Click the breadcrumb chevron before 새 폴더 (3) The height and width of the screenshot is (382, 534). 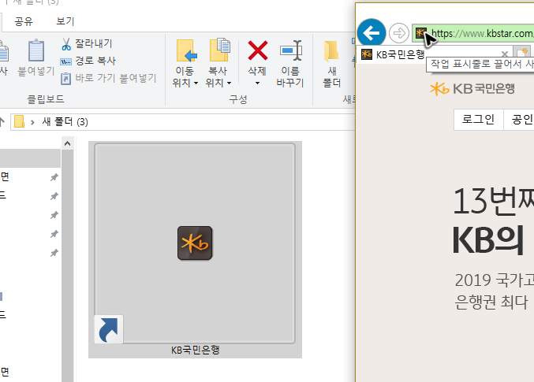[32, 122]
